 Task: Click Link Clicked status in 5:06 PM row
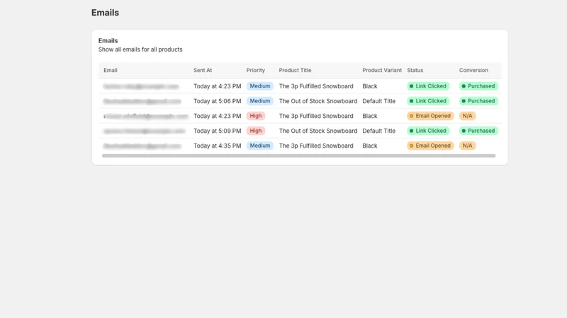[428, 101]
